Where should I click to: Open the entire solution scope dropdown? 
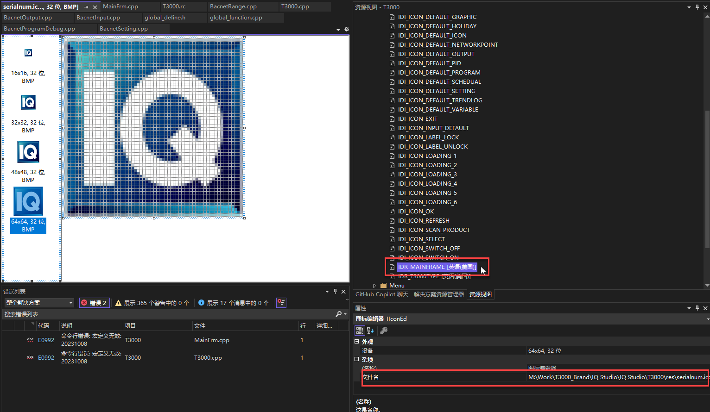[x=39, y=303]
